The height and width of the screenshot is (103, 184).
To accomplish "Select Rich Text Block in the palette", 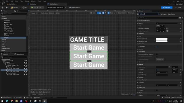I will (9, 34).
